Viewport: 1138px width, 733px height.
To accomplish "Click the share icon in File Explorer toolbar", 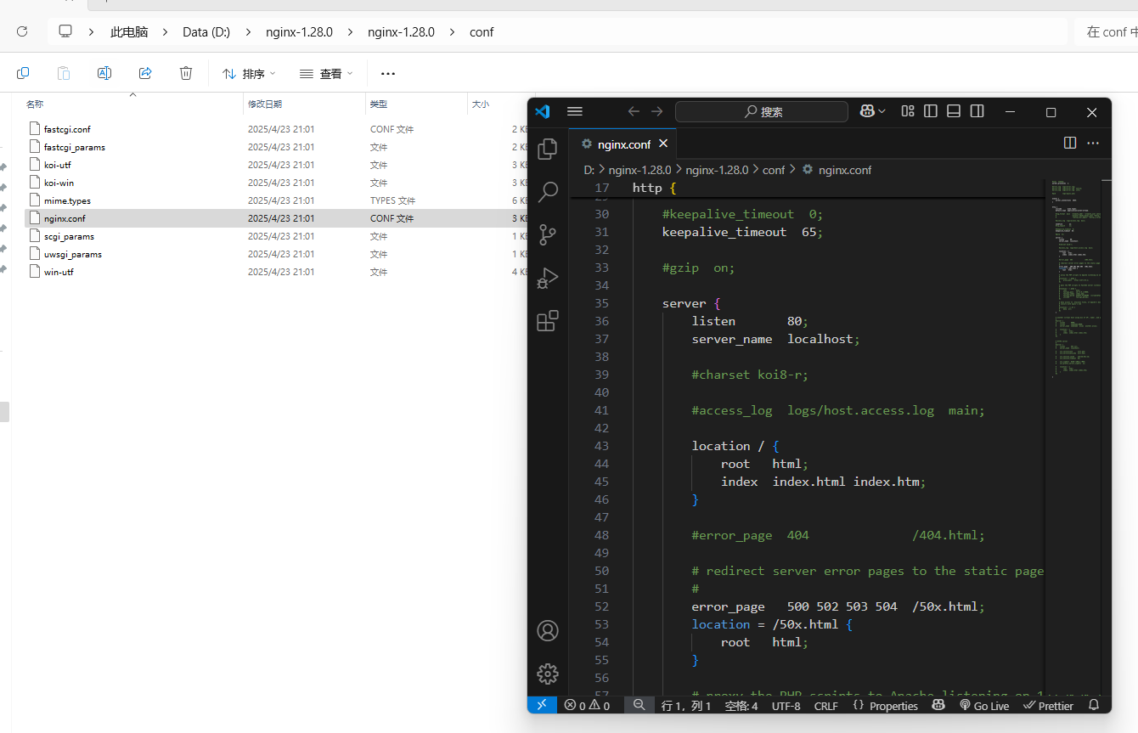I will click(x=145, y=74).
